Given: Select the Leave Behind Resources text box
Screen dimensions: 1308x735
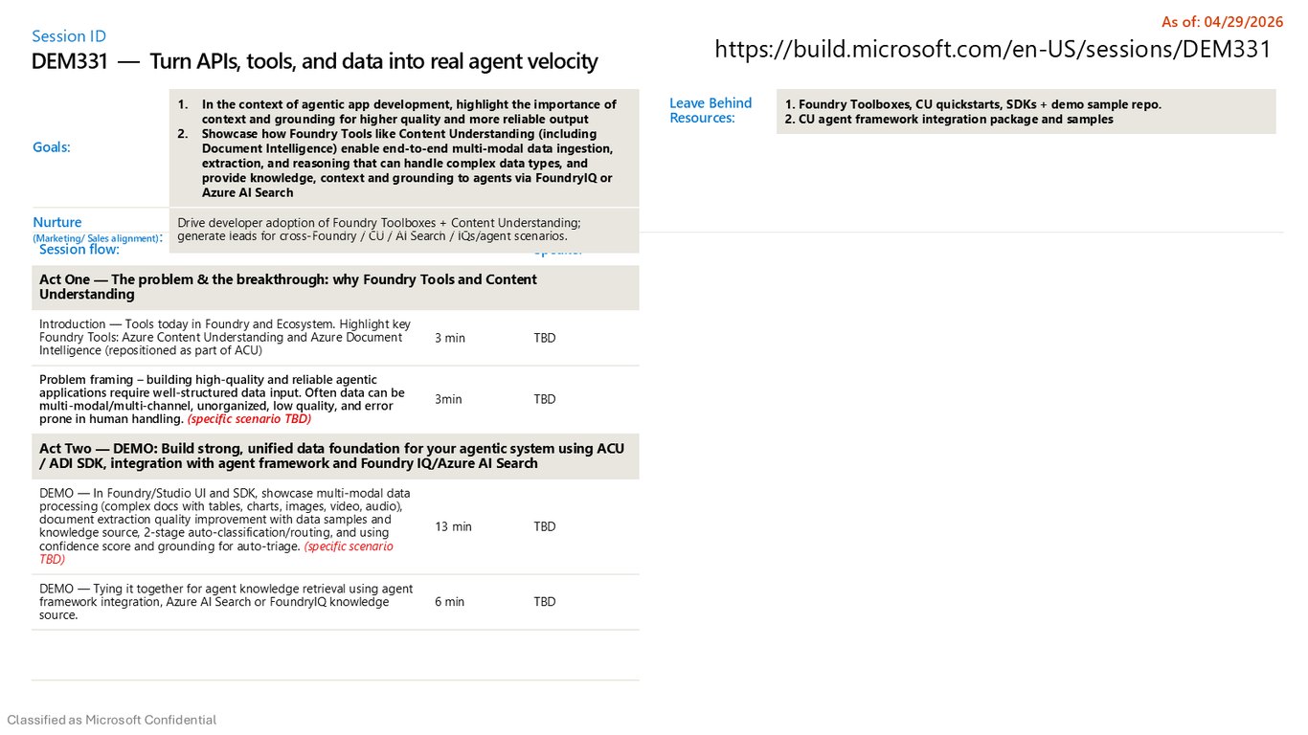Looking at the screenshot, I should coord(1026,112).
